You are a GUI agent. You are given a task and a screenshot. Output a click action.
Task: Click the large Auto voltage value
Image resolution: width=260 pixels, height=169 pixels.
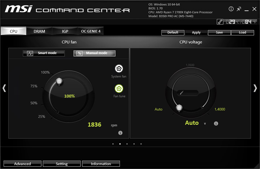point(192,123)
